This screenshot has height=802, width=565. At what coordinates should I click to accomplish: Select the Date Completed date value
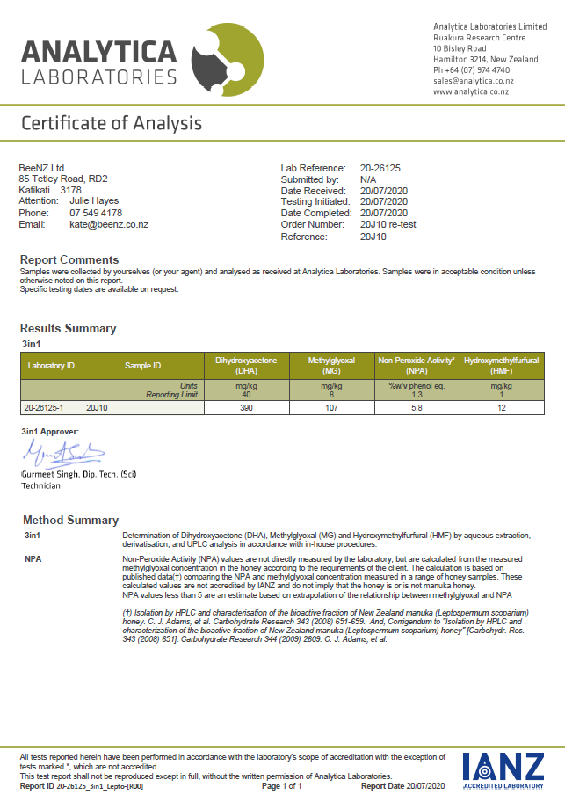[384, 214]
